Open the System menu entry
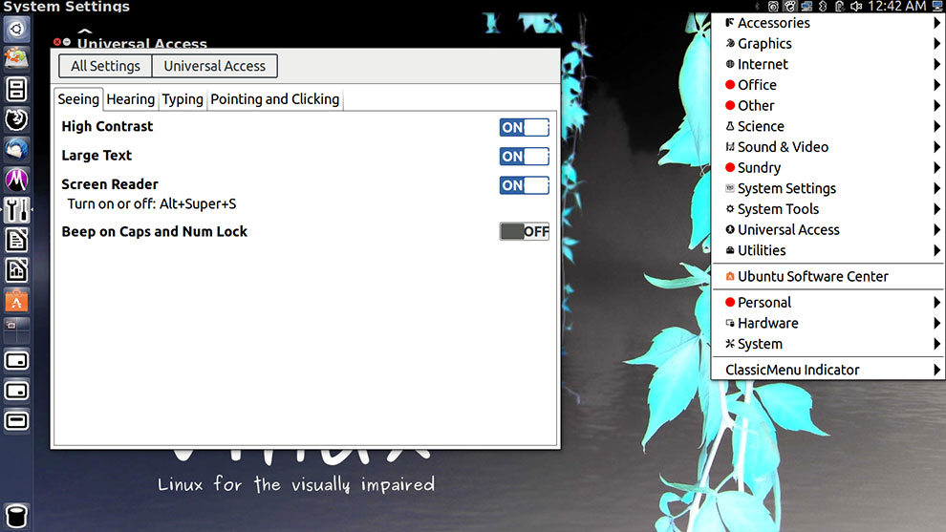Screen dimensions: 946x532 pos(828,344)
